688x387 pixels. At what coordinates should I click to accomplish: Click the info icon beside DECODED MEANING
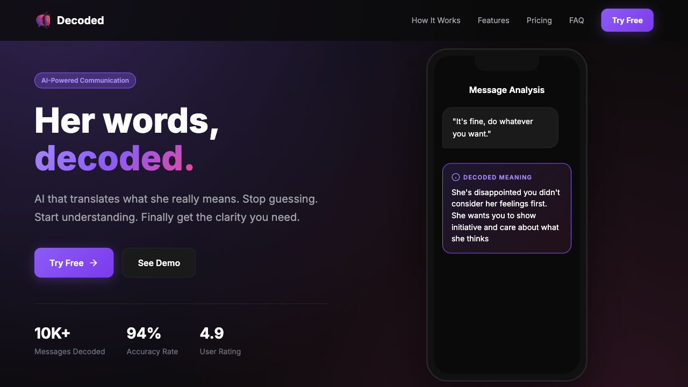tap(455, 177)
